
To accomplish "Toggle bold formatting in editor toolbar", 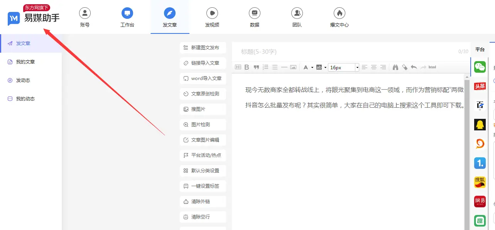I will 247,67.
